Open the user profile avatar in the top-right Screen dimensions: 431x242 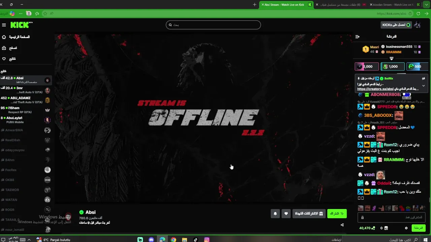pyautogui.click(x=417, y=25)
